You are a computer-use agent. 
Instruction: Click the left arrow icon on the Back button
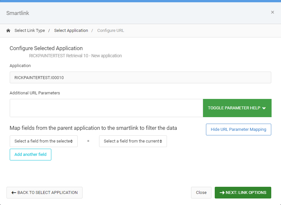pos(14,193)
